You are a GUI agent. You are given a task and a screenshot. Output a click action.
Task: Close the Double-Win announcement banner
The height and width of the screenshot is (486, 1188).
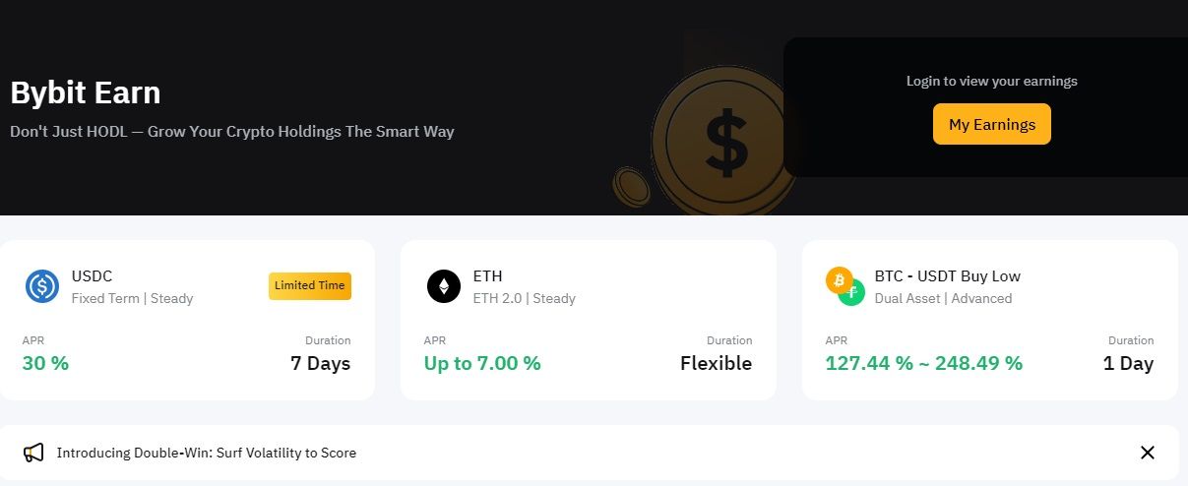[x=1147, y=453]
